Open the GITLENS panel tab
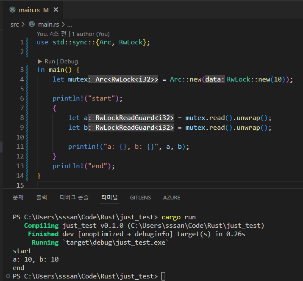Viewport: 303px width, 281px height. point(140,197)
